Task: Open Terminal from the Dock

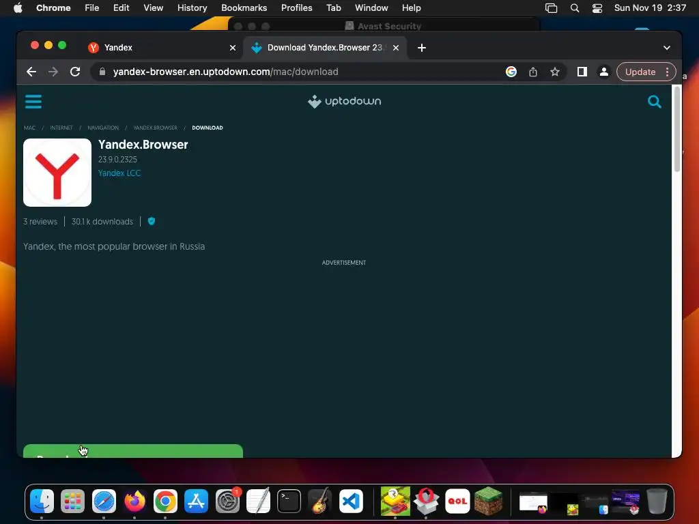Action: [x=289, y=501]
